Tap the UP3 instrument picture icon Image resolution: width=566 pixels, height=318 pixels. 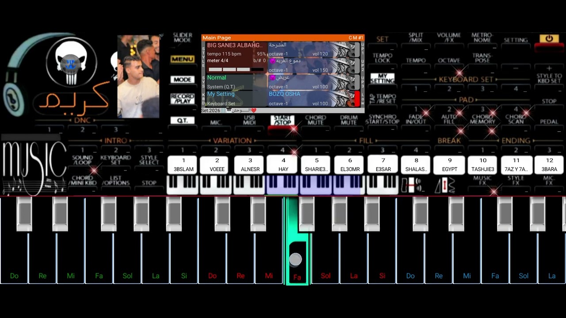(346, 82)
